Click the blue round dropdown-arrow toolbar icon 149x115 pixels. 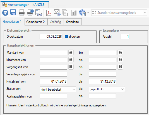(x=5, y=13)
